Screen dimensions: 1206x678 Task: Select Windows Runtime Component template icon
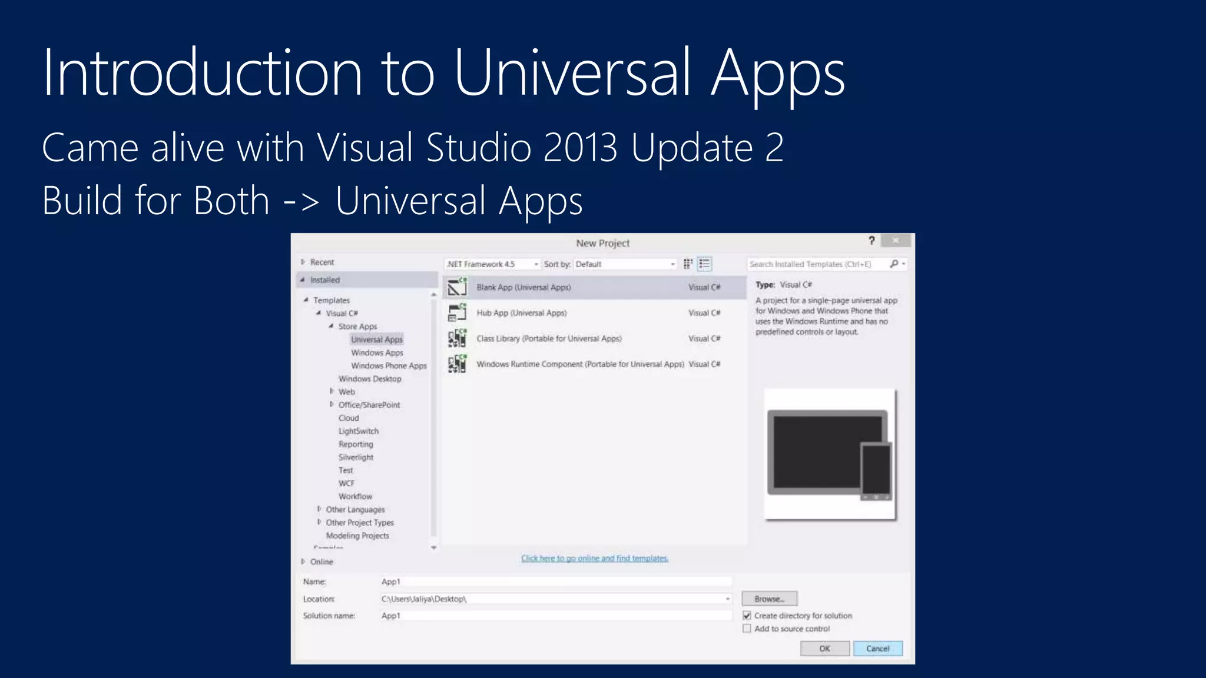coord(458,364)
